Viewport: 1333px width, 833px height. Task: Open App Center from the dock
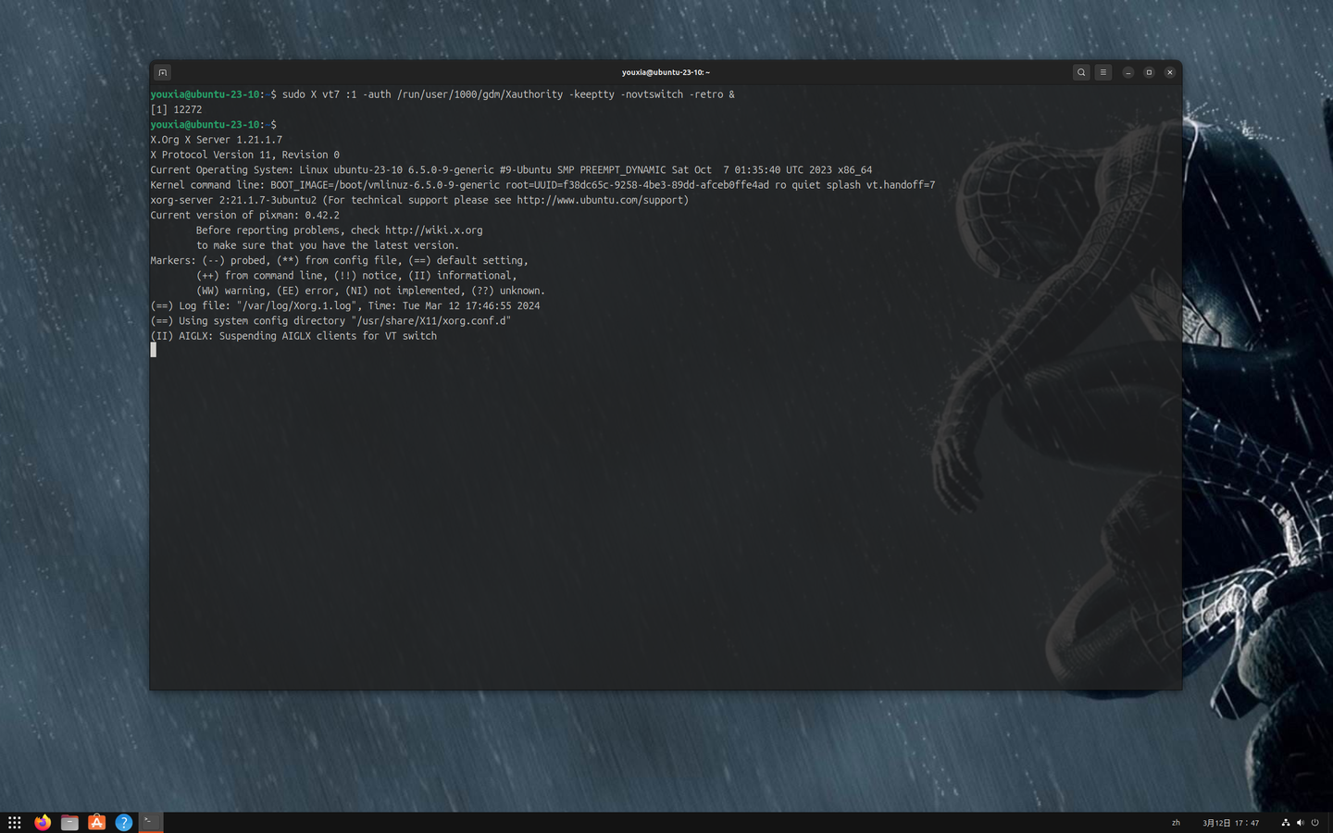click(96, 822)
